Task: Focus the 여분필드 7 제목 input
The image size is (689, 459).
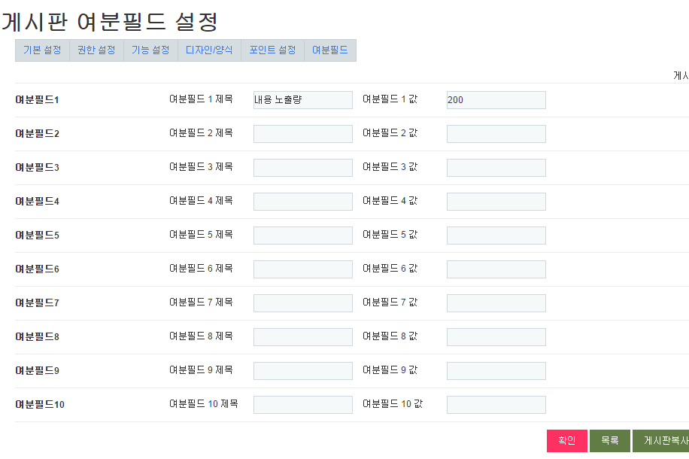Action: point(302,303)
